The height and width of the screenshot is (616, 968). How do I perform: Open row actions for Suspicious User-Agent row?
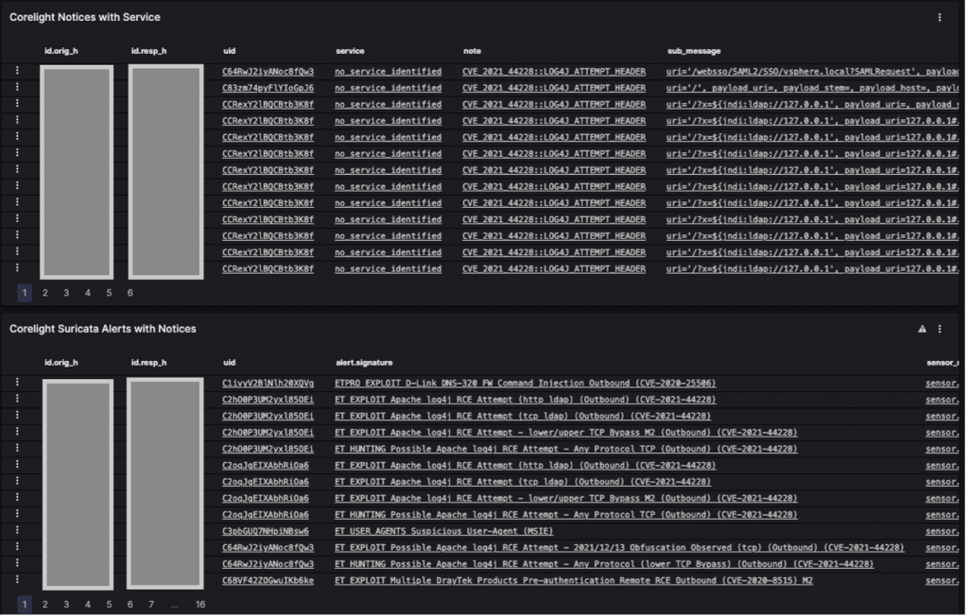(x=16, y=531)
